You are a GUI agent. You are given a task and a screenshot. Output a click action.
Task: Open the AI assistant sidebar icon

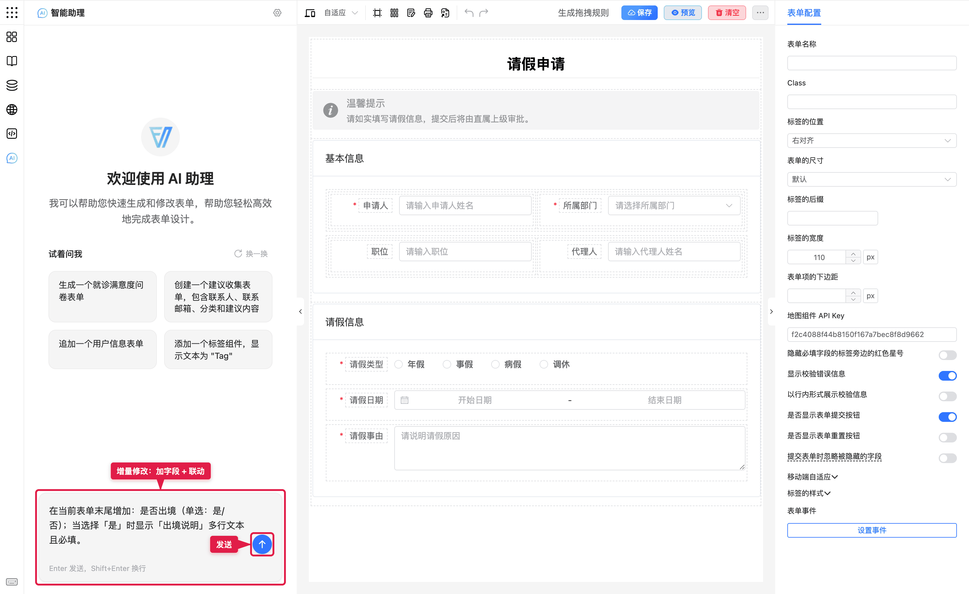point(12,158)
